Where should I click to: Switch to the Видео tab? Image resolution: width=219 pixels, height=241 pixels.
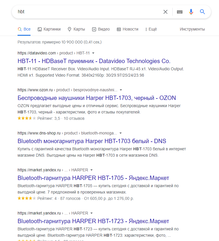point(101,29)
